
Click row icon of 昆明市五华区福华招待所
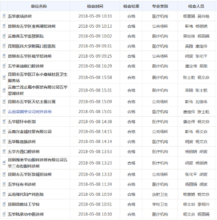pos(4,56)
